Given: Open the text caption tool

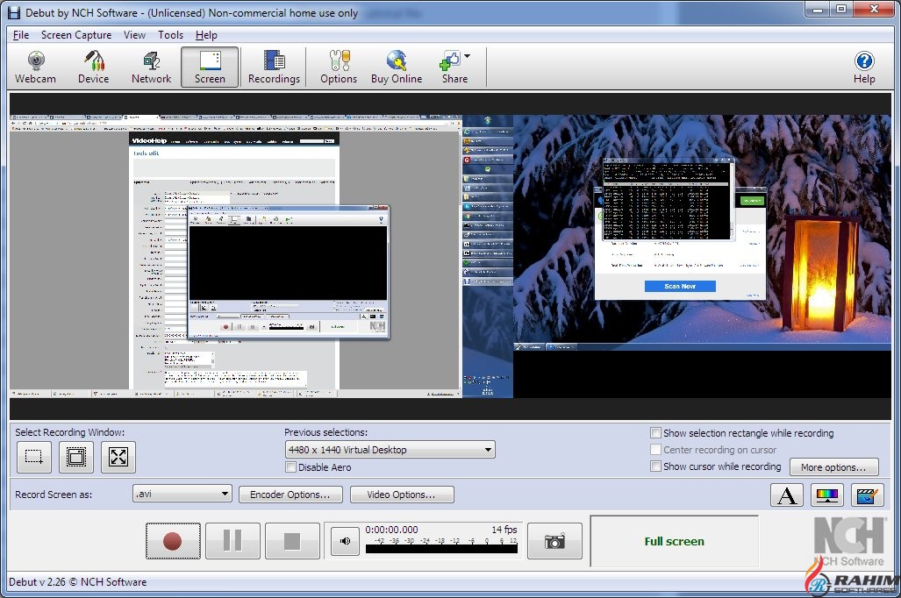Looking at the screenshot, I should (786, 495).
